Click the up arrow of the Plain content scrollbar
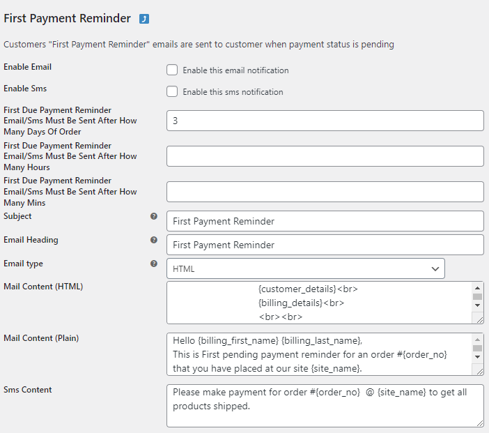This screenshot has width=489, height=433. point(477,340)
